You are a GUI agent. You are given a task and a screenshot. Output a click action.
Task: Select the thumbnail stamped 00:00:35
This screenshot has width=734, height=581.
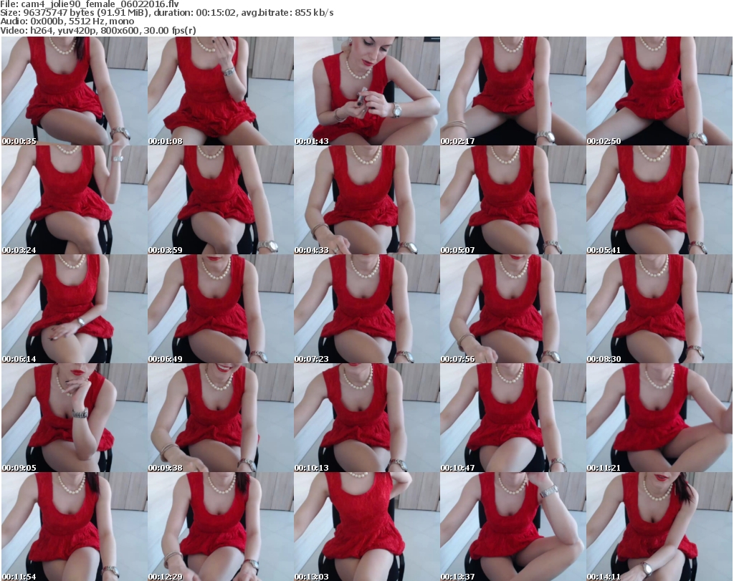75,91
